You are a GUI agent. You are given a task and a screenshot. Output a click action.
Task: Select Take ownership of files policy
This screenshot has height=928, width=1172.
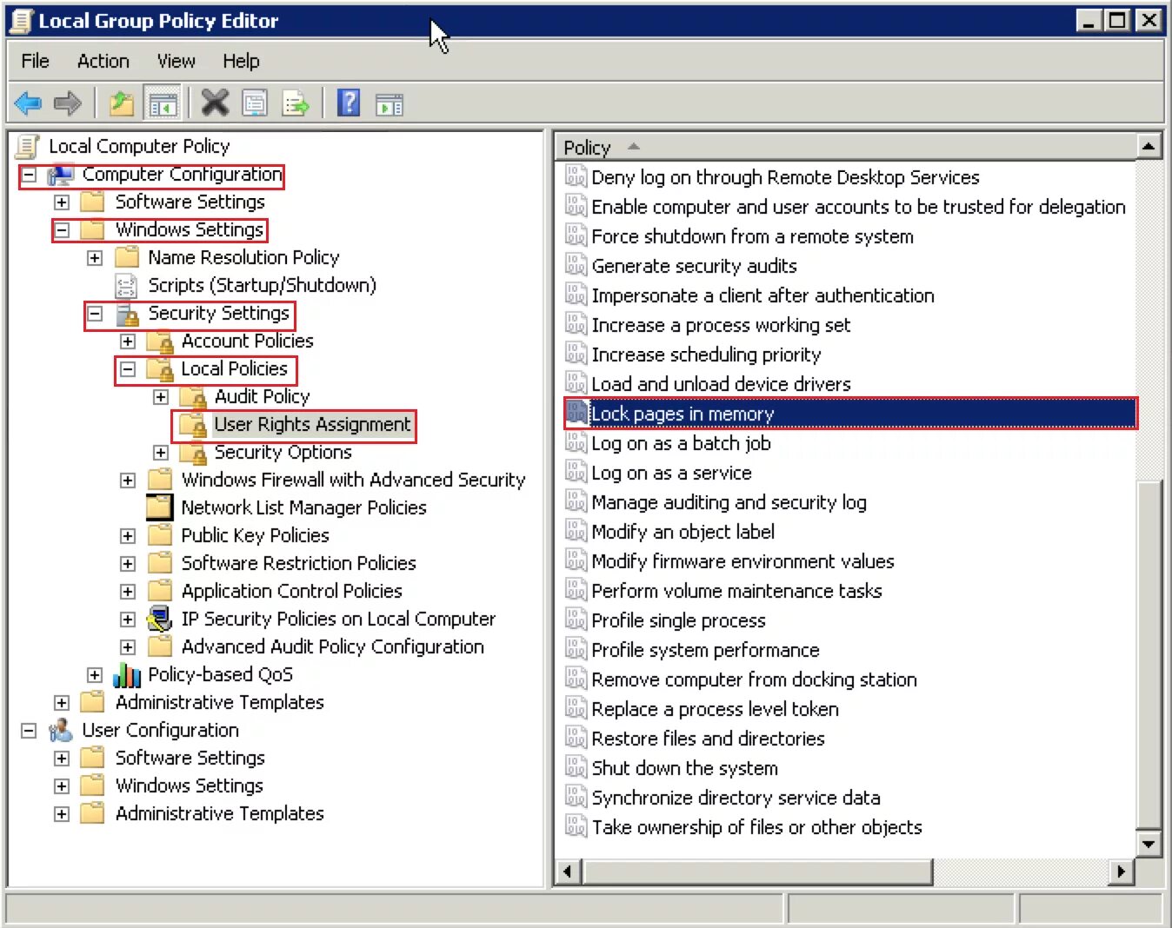click(x=756, y=827)
